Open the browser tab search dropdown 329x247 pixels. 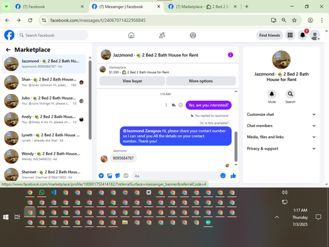[x=7, y=7]
